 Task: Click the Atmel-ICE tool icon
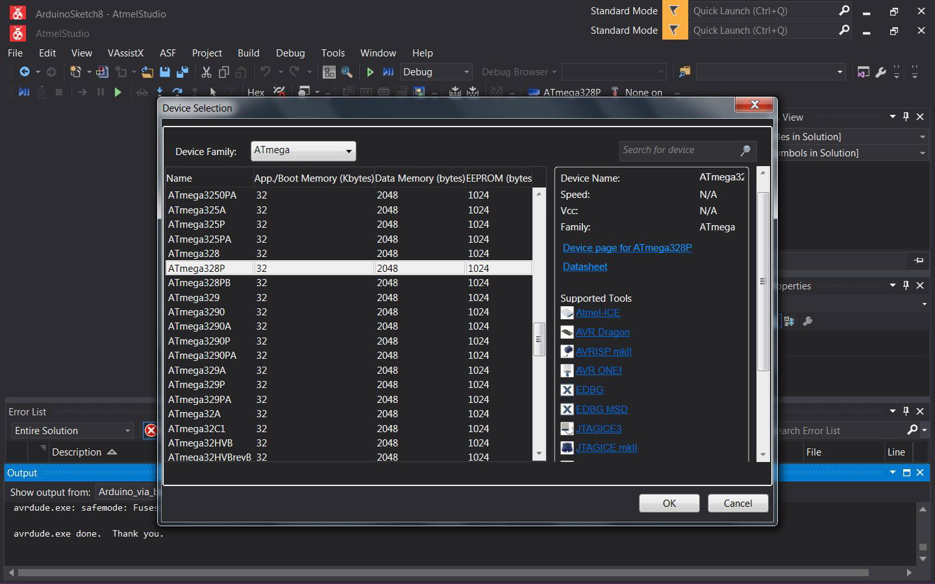point(567,313)
